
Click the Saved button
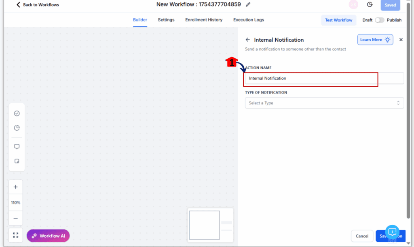pyautogui.click(x=390, y=5)
